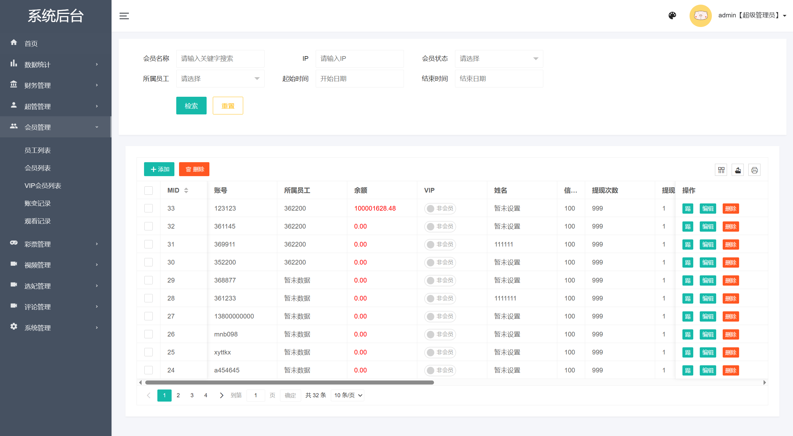793x436 pixels.
Task: Open the 所属员工 select dropdown
Action: 220,79
